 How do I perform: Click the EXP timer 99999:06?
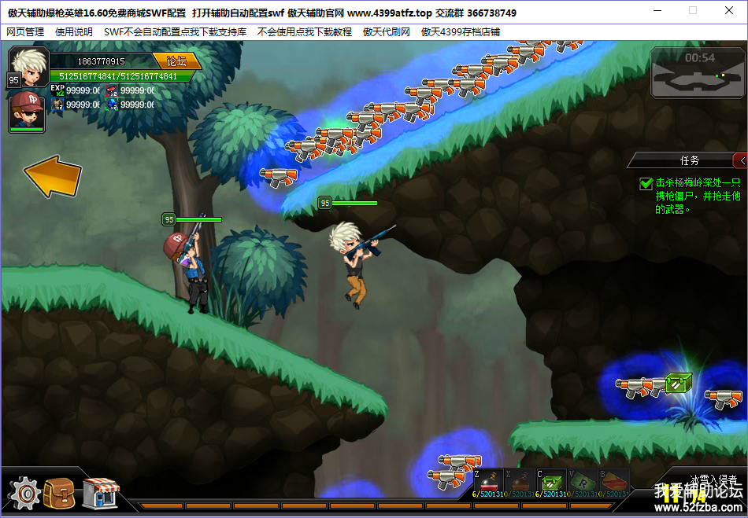83,90
